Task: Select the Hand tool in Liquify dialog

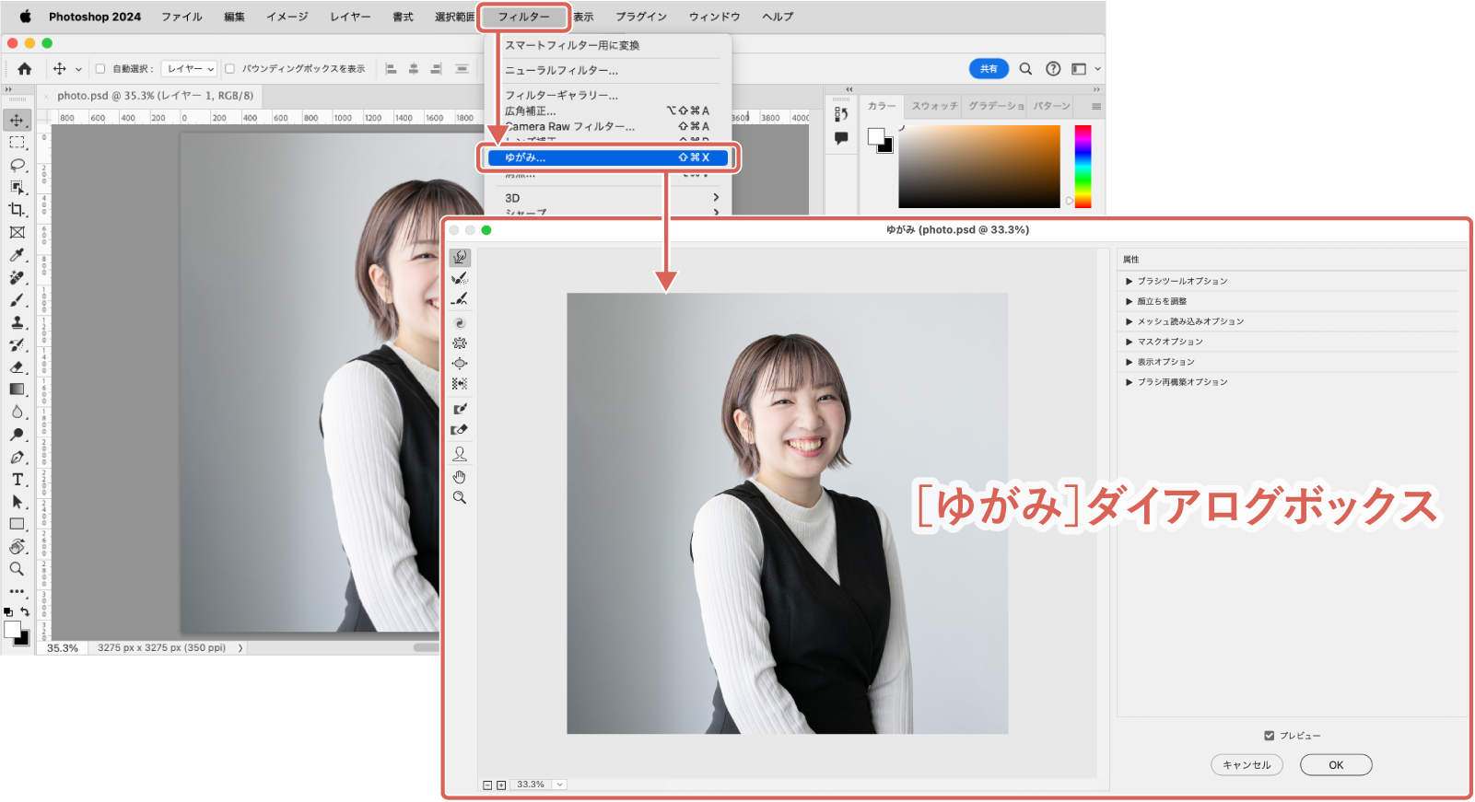Action: tap(460, 477)
